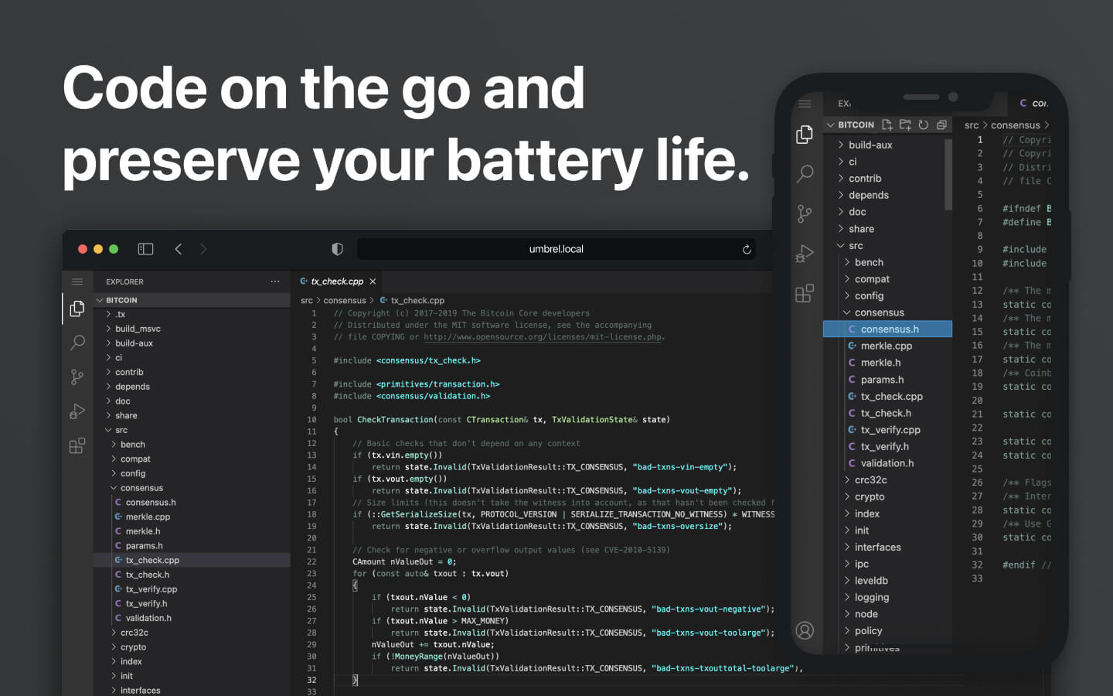1113x696 pixels.
Task: Open the Search view in the activity bar
Action: (77, 343)
